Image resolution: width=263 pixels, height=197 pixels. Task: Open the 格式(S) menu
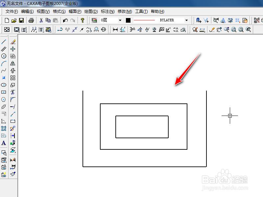pyautogui.click(x=59, y=11)
